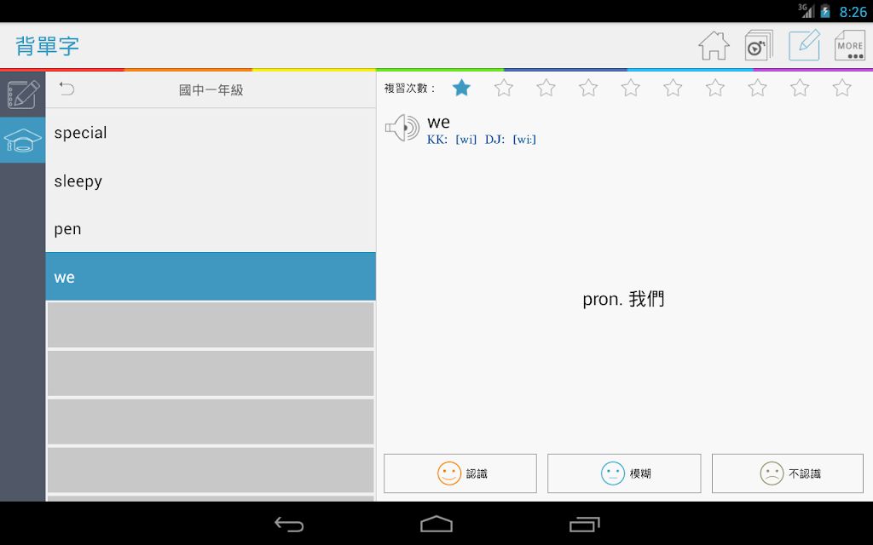
Task: Set review count to tenth star
Action: pyautogui.click(x=841, y=88)
